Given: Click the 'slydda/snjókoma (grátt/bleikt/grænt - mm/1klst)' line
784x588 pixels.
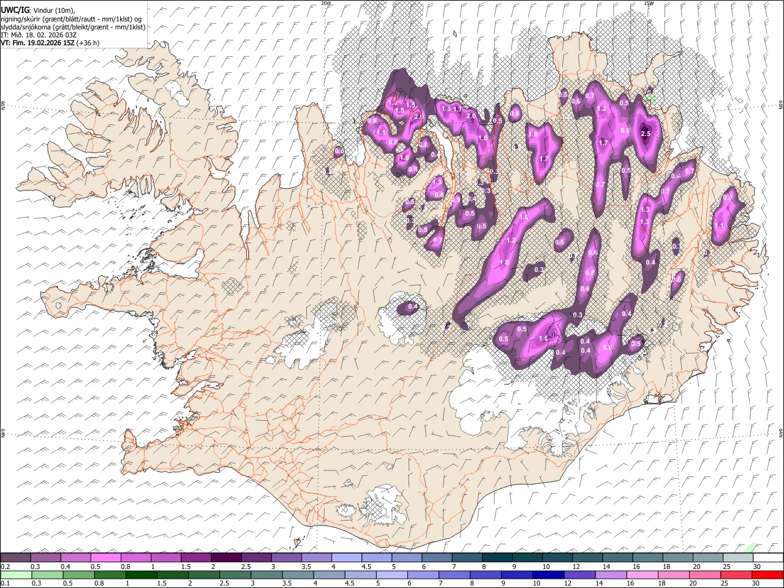Looking at the screenshot, I should click(x=73, y=27).
